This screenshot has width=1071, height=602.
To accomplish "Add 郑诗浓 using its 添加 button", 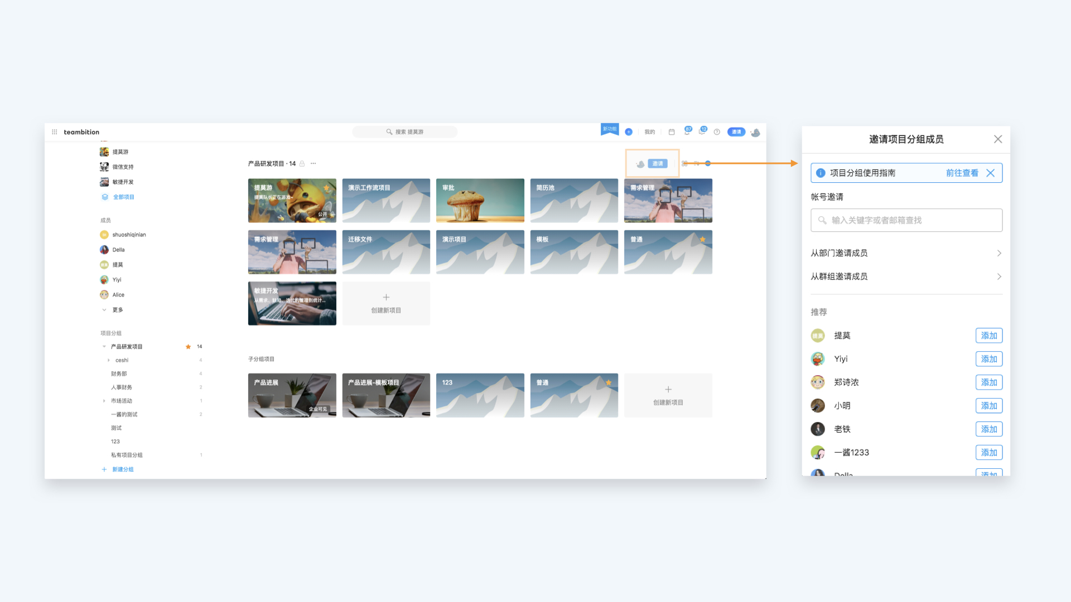I will (989, 382).
